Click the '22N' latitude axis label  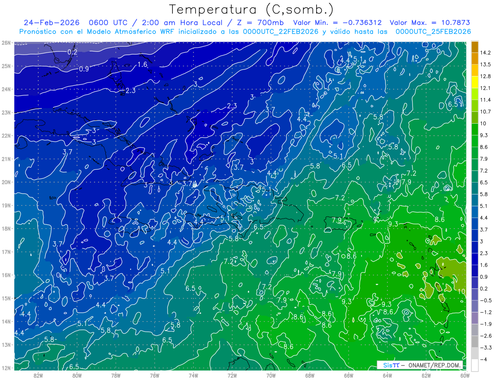6,136
